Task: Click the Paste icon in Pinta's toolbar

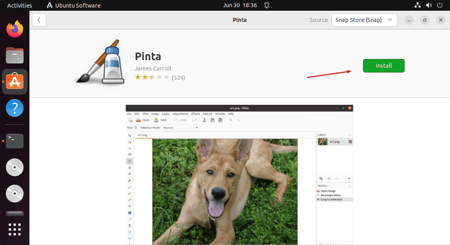Action: [x=220, y=120]
